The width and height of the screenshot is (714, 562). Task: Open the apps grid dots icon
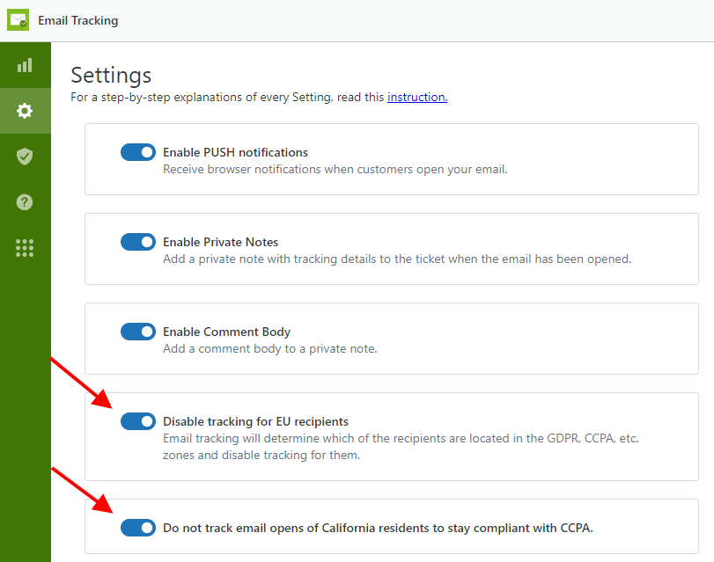(x=25, y=248)
